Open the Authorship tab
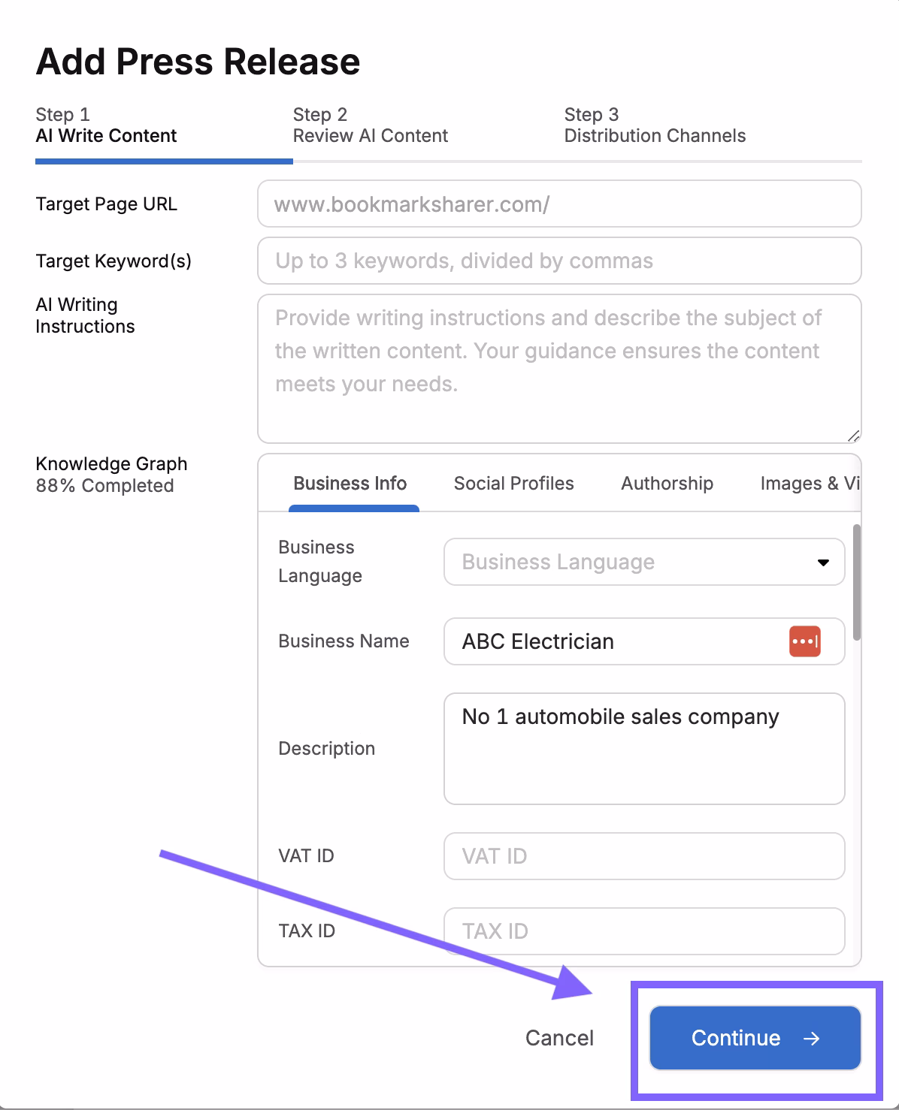The image size is (899, 1110). (x=667, y=484)
